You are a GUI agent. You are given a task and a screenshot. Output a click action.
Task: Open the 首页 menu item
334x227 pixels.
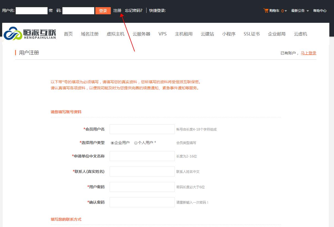(68, 34)
